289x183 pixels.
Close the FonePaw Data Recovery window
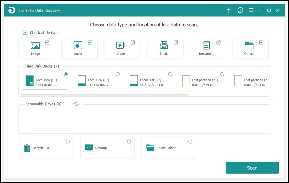pos(278,10)
